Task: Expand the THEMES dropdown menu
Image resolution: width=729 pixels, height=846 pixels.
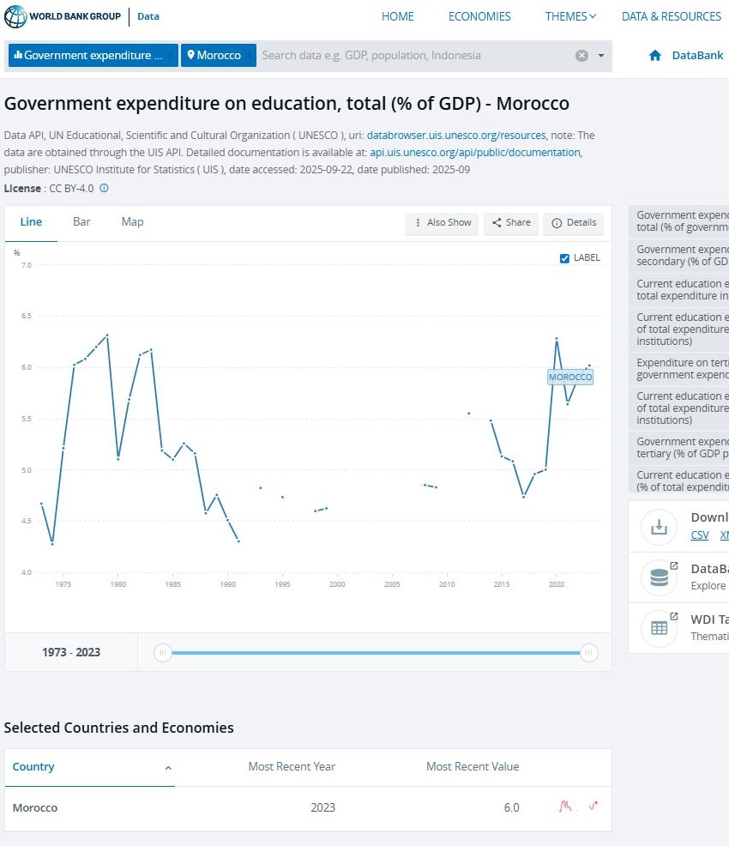Action: [570, 16]
